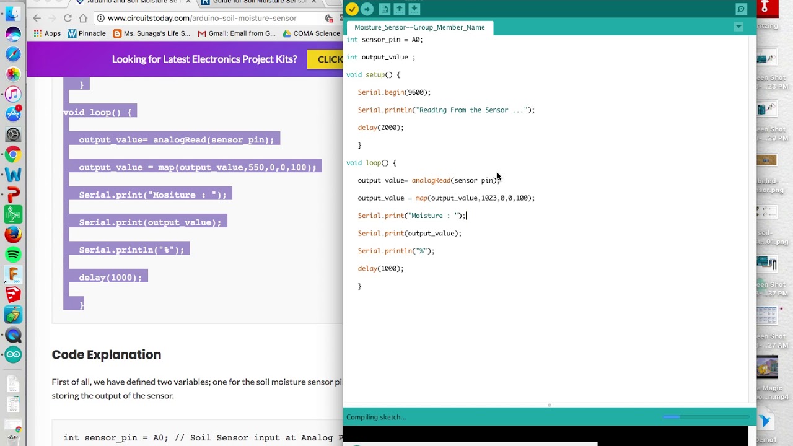
Task: Save the sketch with the down-arrow icon
Action: click(x=414, y=9)
